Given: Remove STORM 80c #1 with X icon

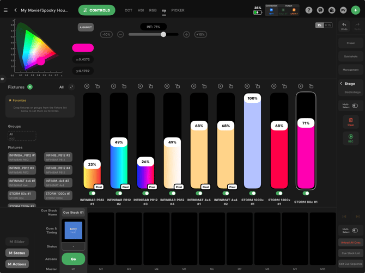Looking at the screenshot, I should coord(301,86).
